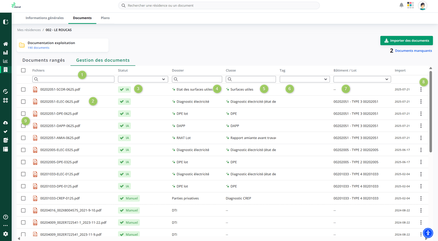438x241 pixels.
Task: Focus the Fichiers filter search box
Action: click(x=73, y=79)
